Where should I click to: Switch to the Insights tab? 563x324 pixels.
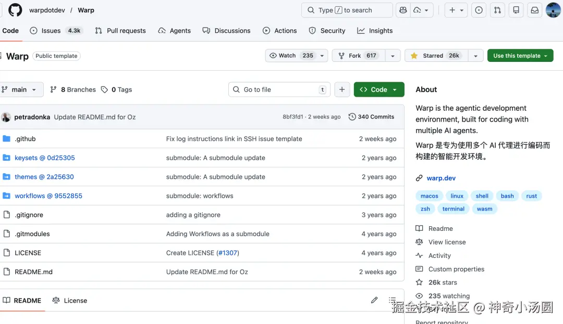click(375, 31)
